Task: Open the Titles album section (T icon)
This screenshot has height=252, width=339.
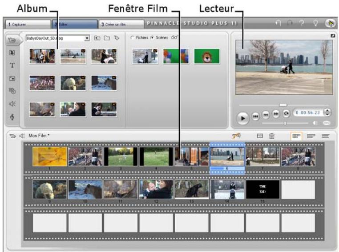Action: tap(12, 65)
